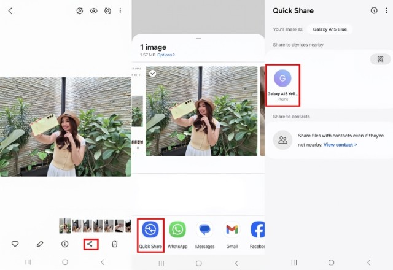Select the Galaxy A15 Yellow nearby device
The image size is (393, 270).
click(282, 83)
